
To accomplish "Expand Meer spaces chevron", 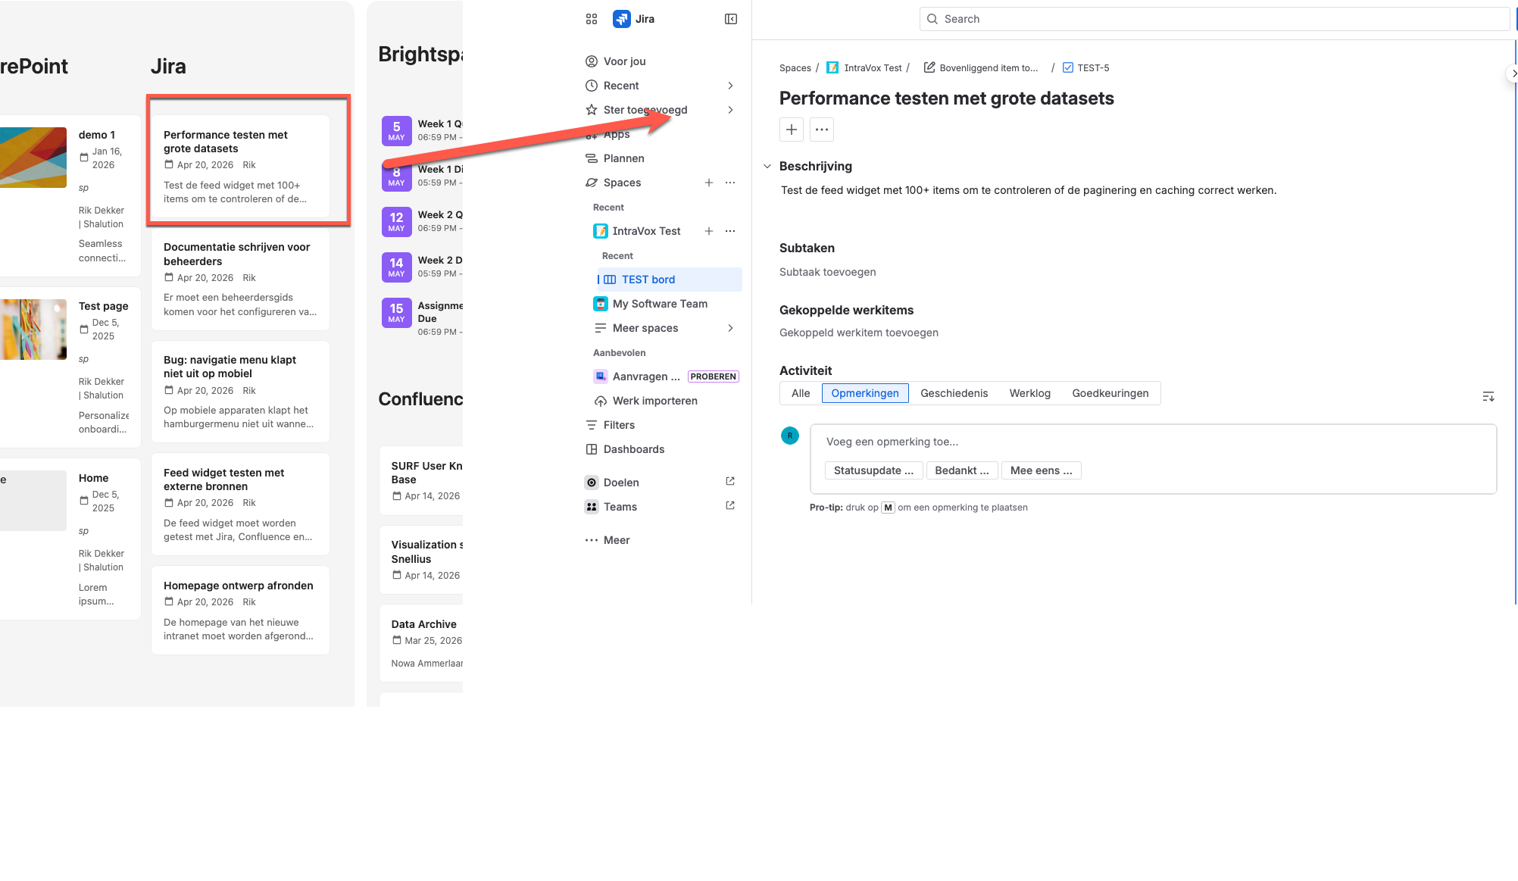I will (x=730, y=328).
